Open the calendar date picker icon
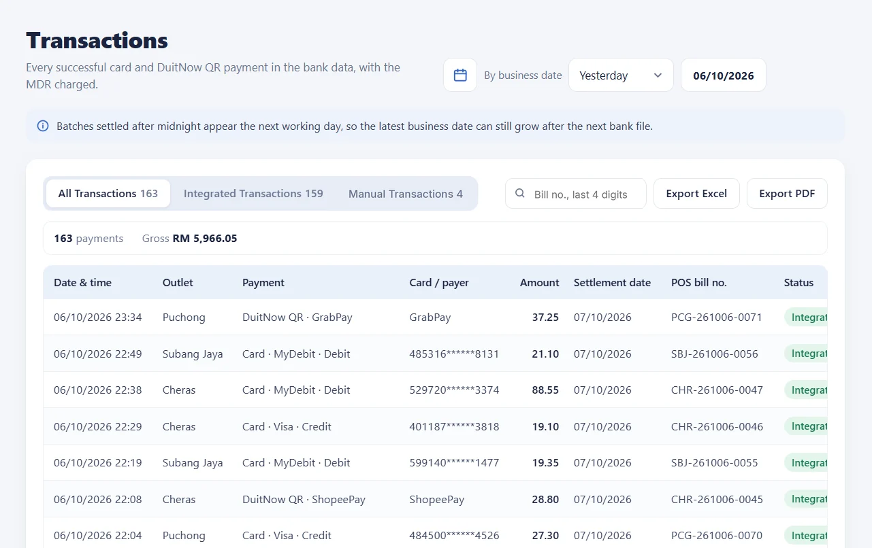This screenshot has width=872, height=548. click(x=460, y=75)
